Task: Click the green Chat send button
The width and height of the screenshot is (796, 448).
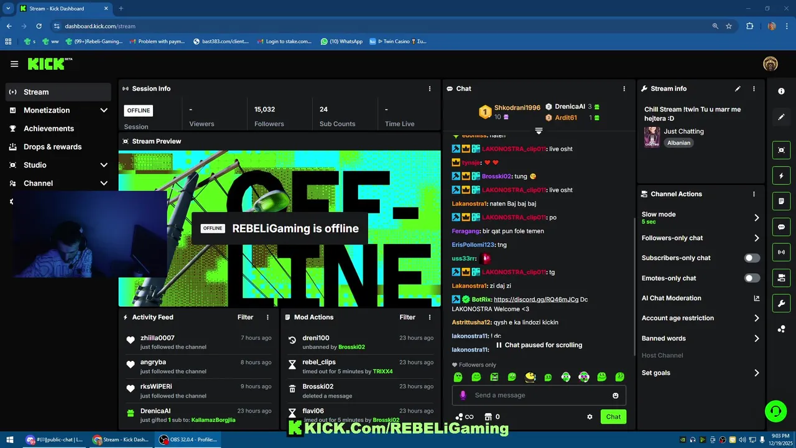Action: click(613, 417)
